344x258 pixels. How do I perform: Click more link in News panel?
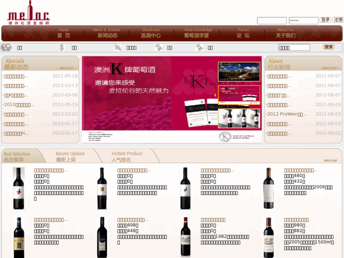point(329,68)
